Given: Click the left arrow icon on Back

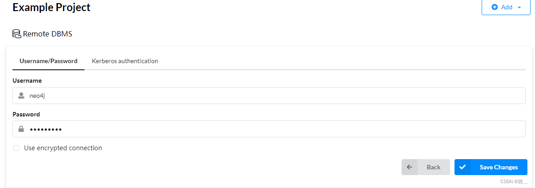Looking at the screenshot, I should [410, 167].
